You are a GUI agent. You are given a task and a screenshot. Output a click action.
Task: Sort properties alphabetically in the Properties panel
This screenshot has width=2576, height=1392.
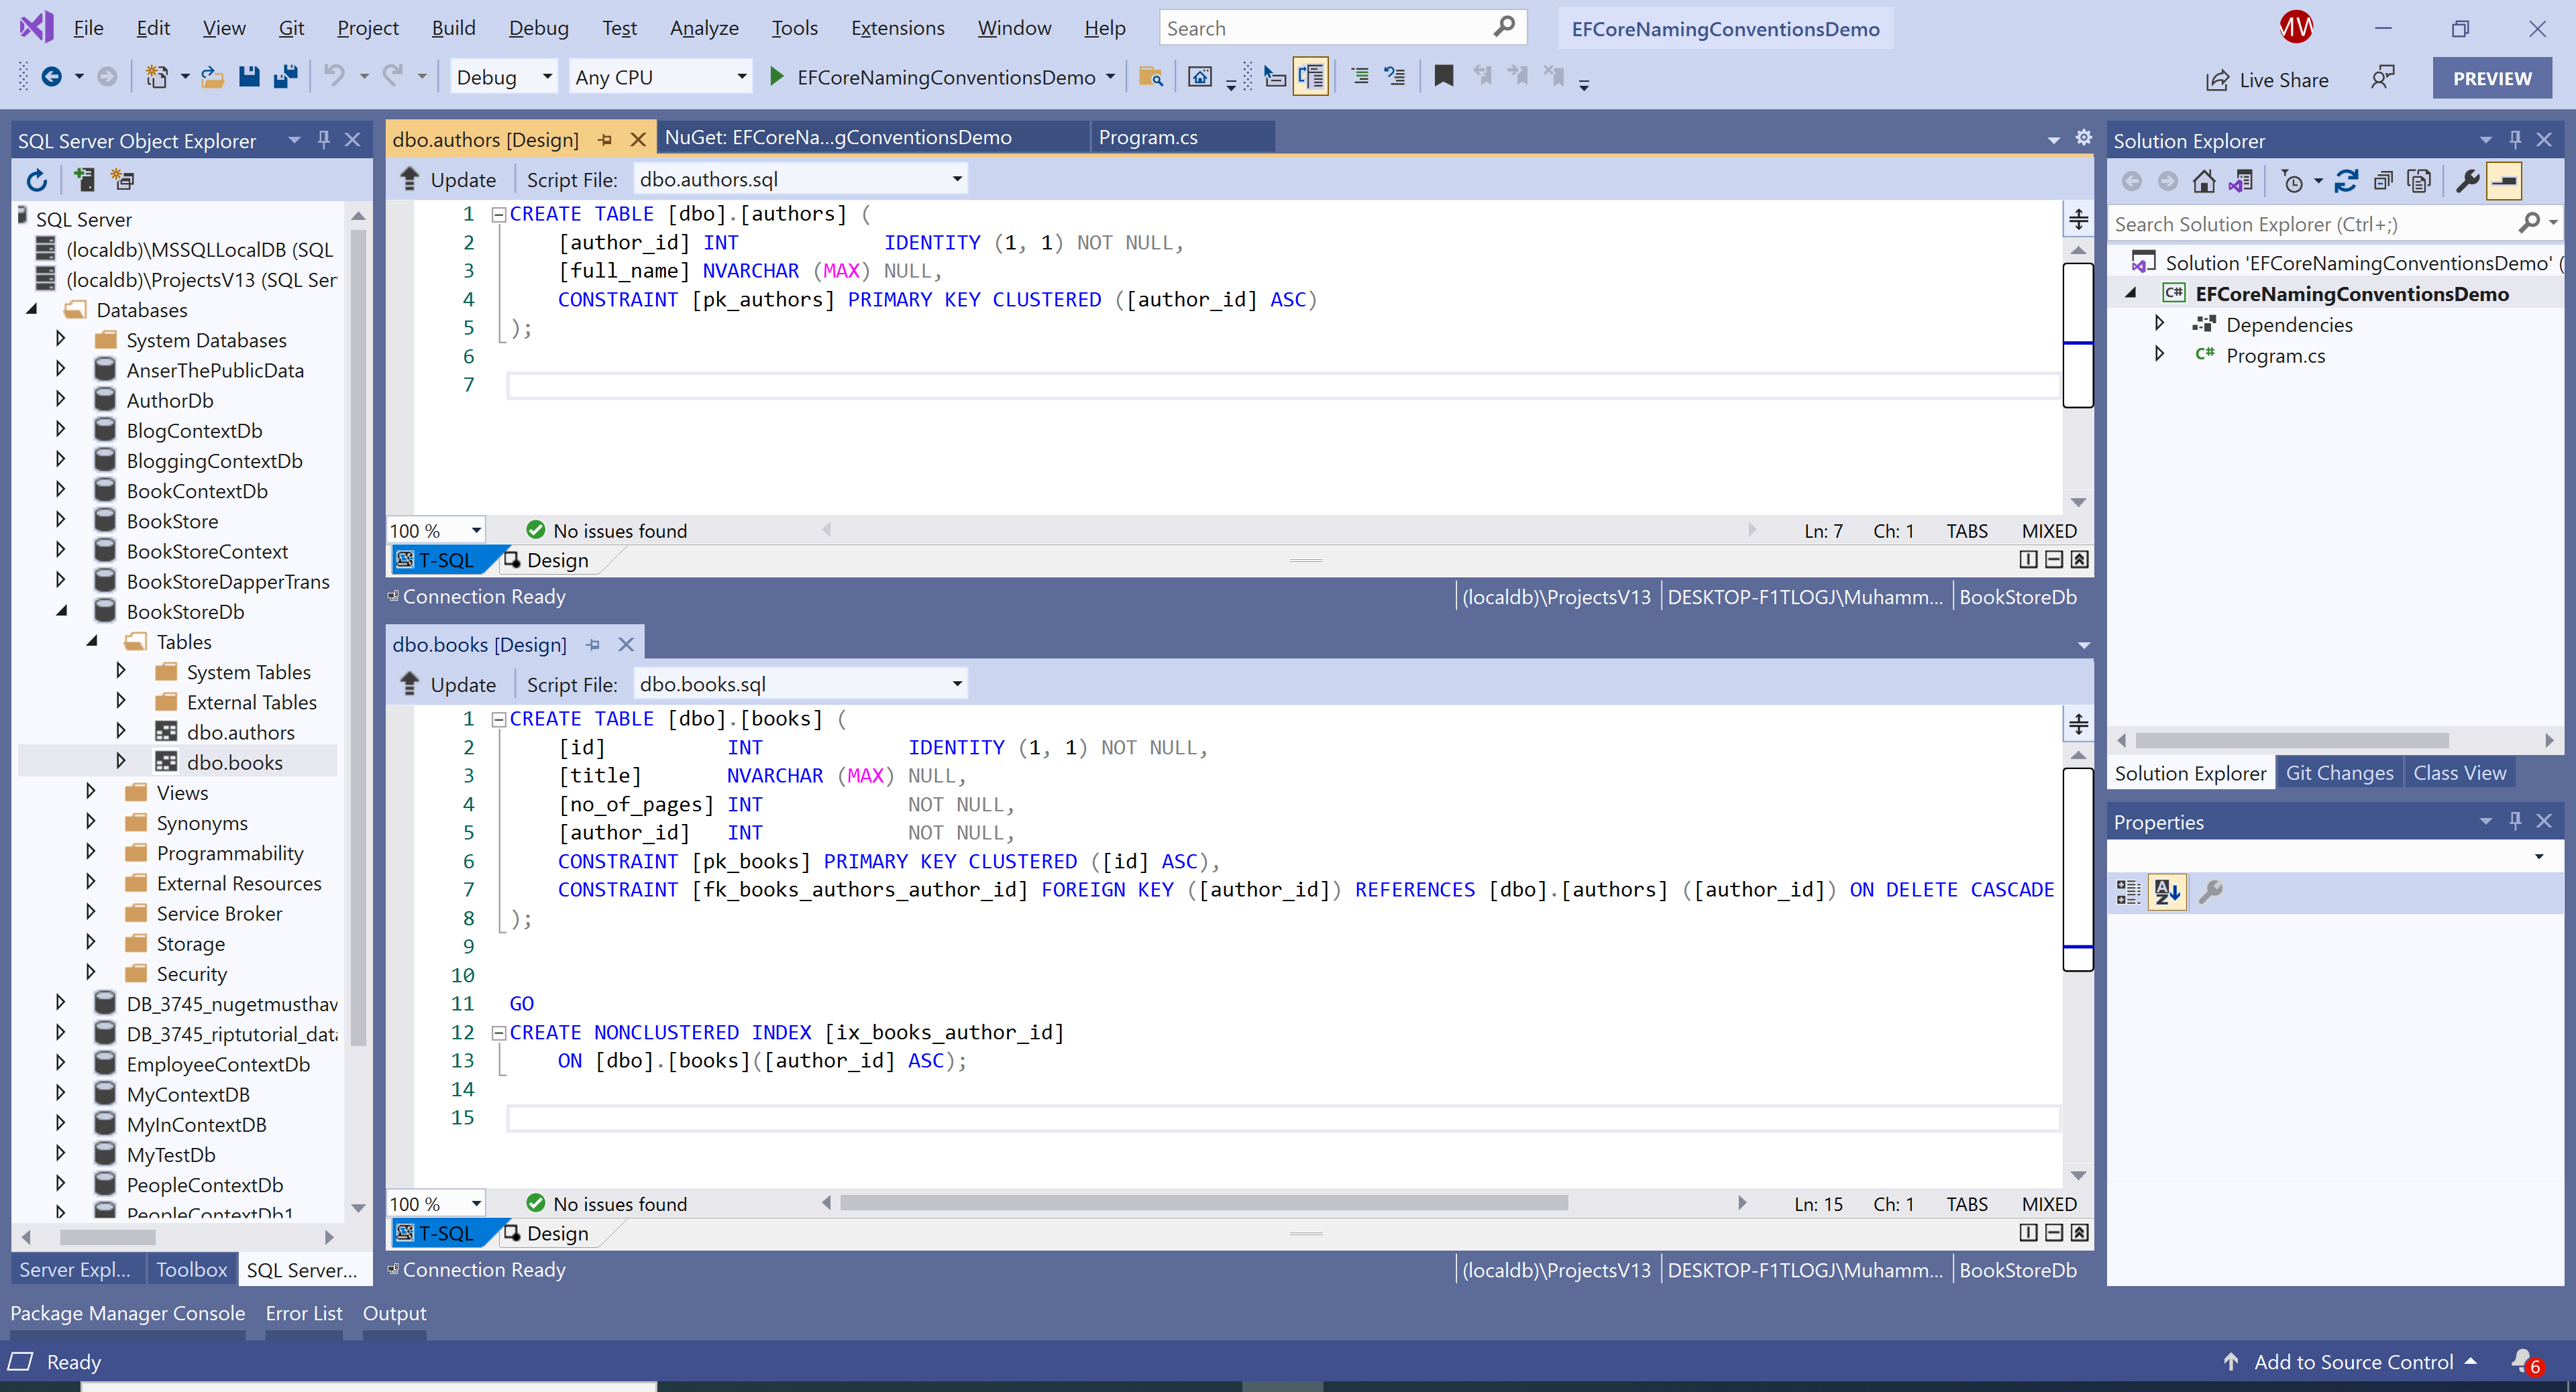2167,890
